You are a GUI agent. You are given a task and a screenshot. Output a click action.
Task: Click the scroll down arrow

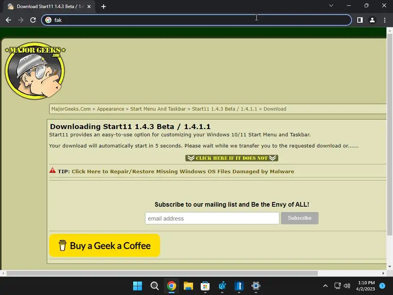[x=390, y=267]
